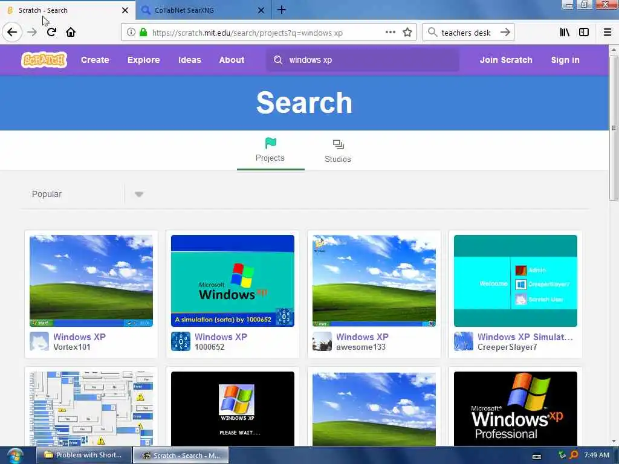619x464 pixels.
Task: Close the CollabNet SearXNG tab
Action: click(x=261, y=10)
